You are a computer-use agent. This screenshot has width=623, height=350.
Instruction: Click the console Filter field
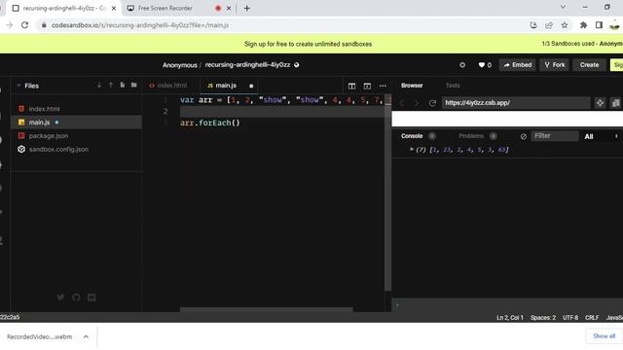pos(555,136)
